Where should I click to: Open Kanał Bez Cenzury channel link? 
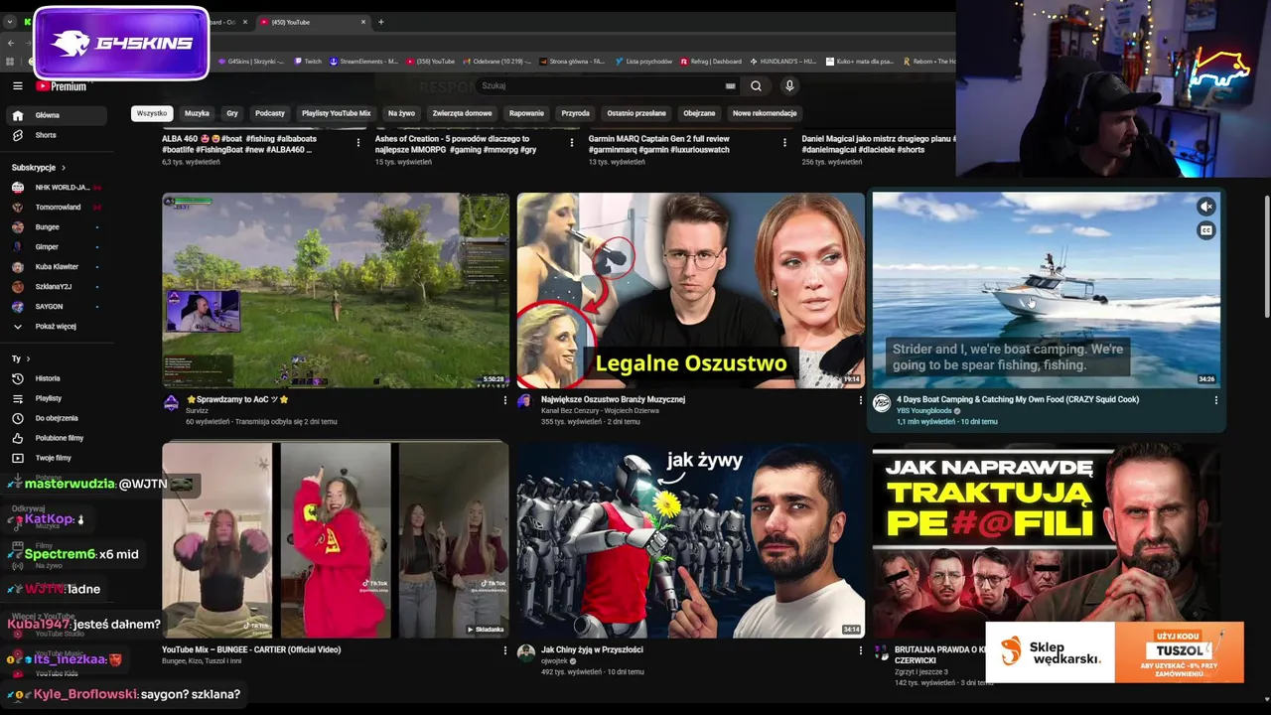[599, 411]
